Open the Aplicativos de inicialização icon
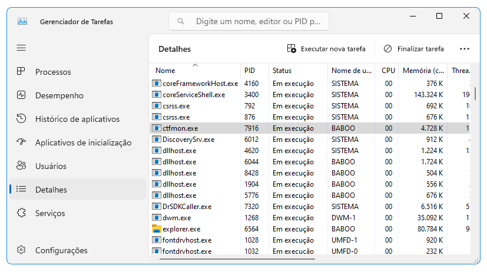Viewport: 487px width, 275px height. (x=21, y=143)
